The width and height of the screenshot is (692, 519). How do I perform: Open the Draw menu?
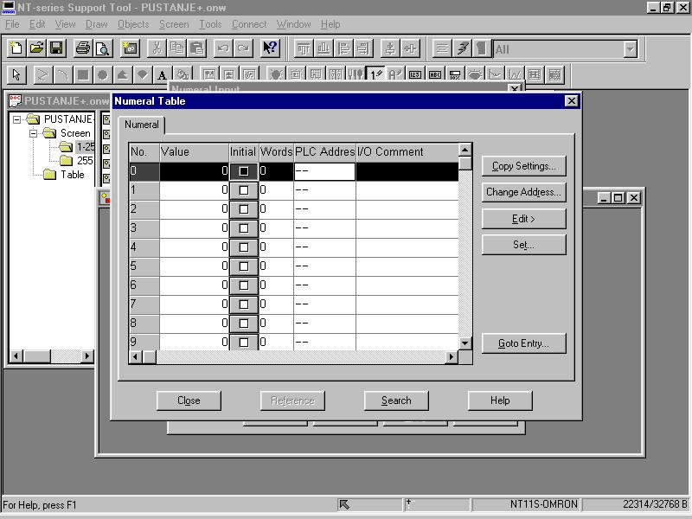(x=97, y=24)
